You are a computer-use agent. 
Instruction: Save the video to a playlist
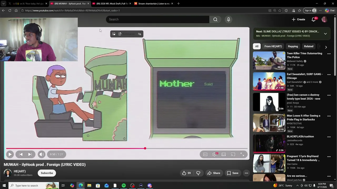point(233,173)
